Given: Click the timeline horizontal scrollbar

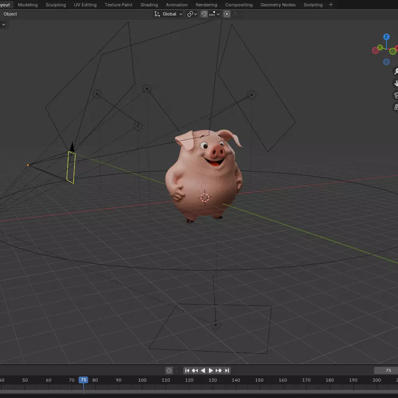Looking at the screenshot, I should [199, 392].
